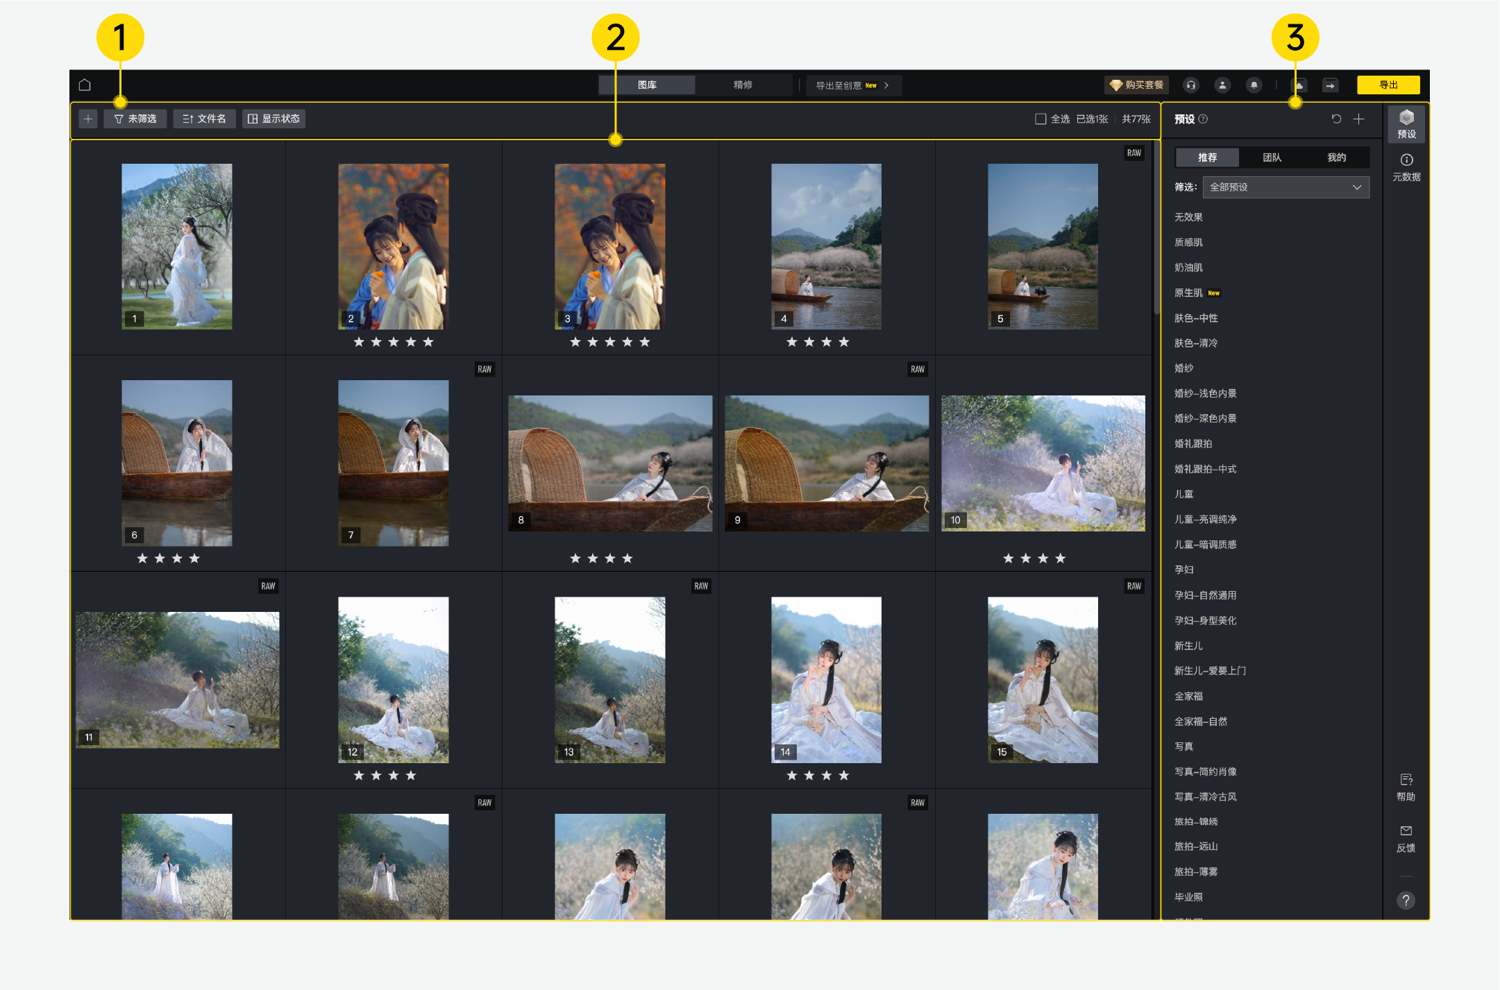Click the reset presets icon
1500x990 pixels.
pos(1336,119)
